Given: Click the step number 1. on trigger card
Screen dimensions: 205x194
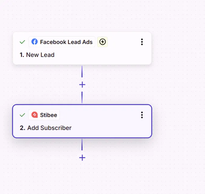Looking at the screenshot, I should click(x=22, y=55).
